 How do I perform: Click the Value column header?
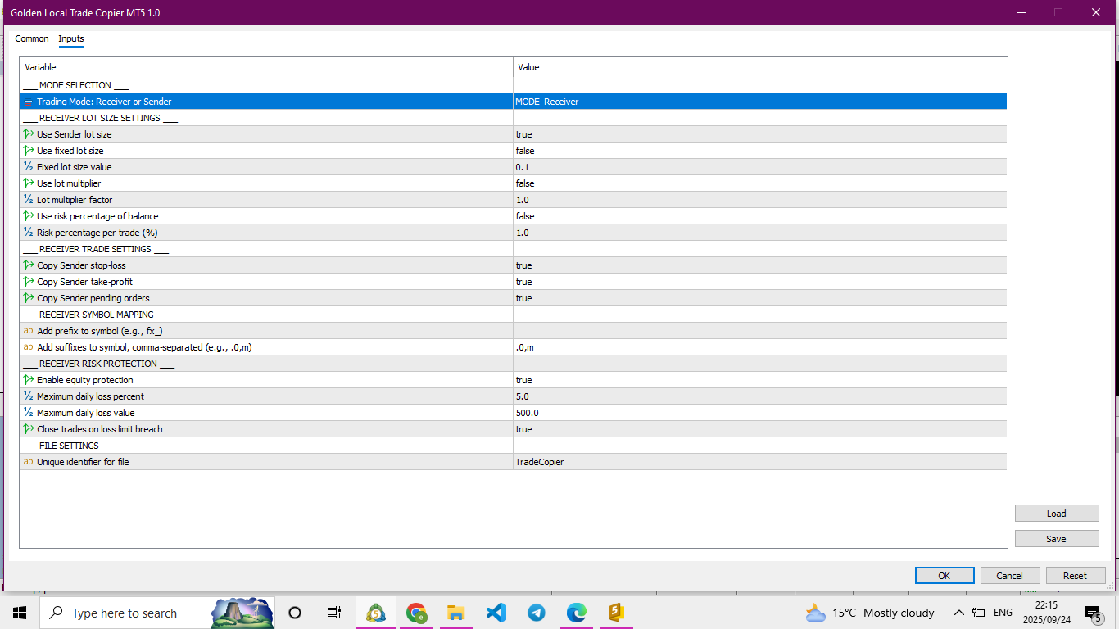[x=759, y=67]
